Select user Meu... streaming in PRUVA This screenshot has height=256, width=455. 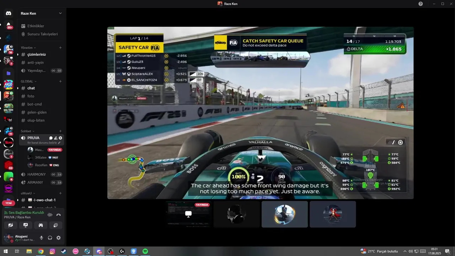pos(45,150)
